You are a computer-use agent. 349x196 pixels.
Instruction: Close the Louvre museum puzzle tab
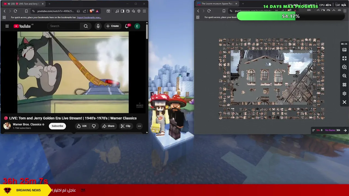coord(236,4)
